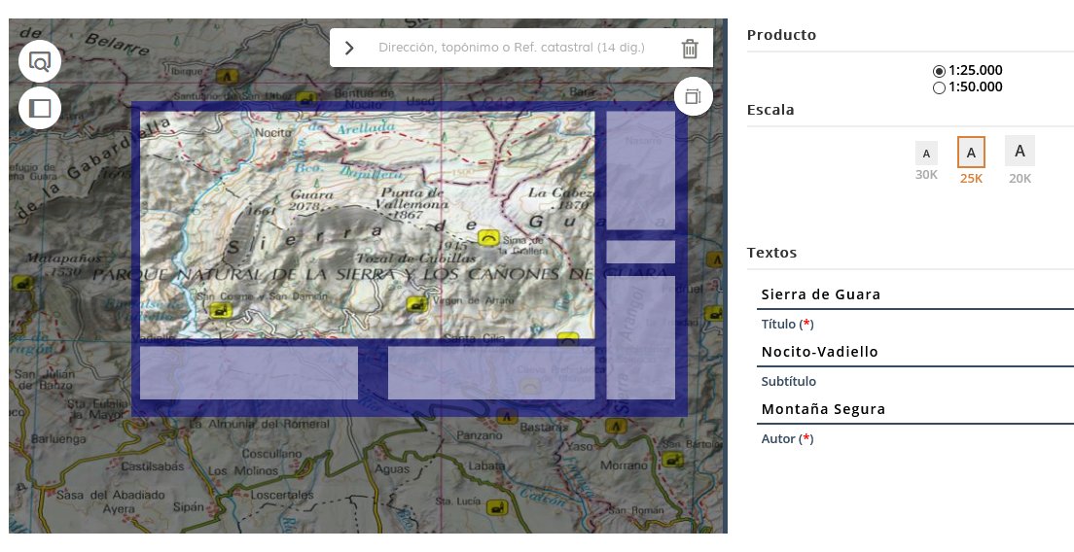Click the 'Panzano' place name on map
Screen dimensions: 1074x552
coord(480,435)
